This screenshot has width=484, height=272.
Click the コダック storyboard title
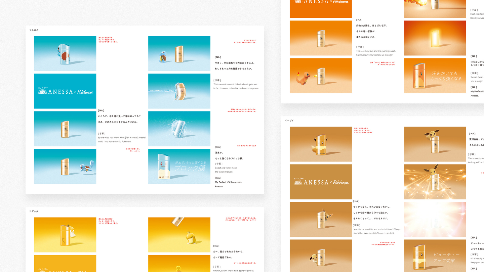coord(34,212)
